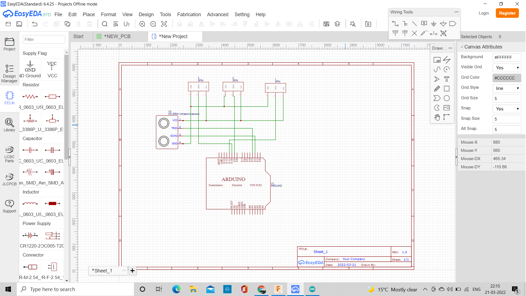The height and width of the screenshot is (296, 526).
Task: Click the Filter input in the library panel
Action: (x=44, y=39)
